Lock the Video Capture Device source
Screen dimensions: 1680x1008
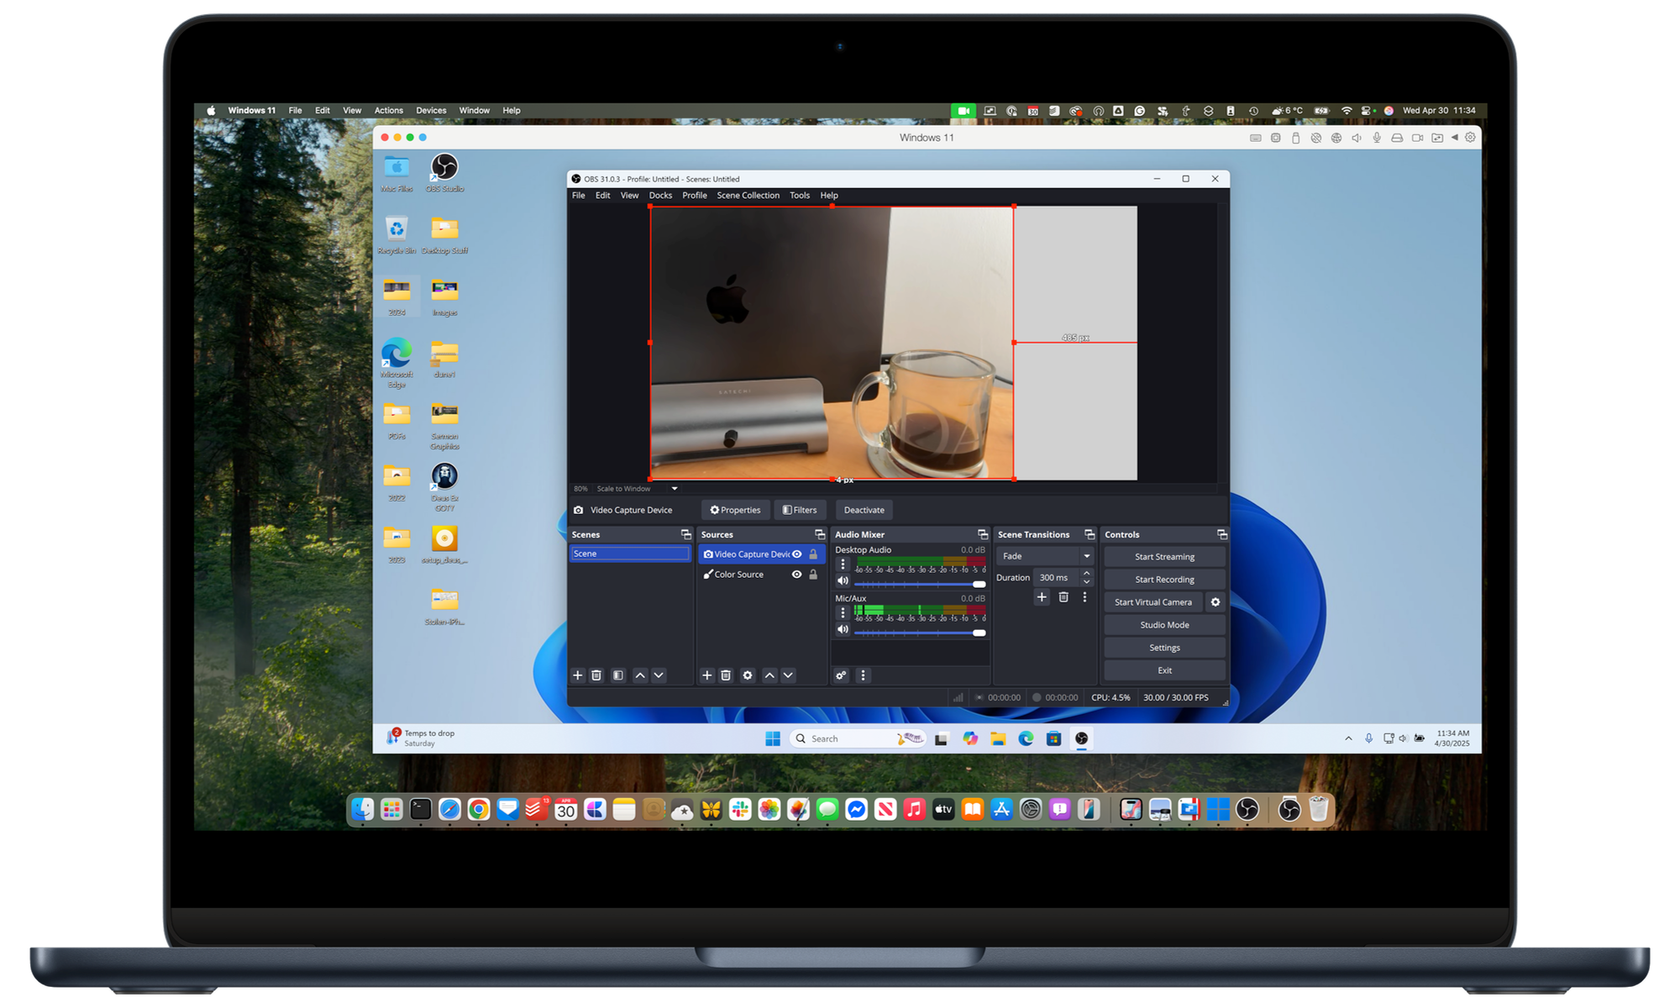pos(813,554)
